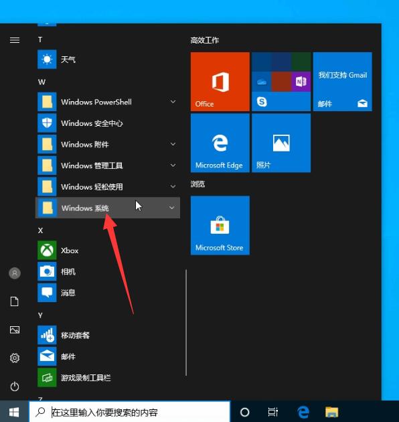Screen dimensions: 399x422
Task: Open the OneDrive icon in tile group
Action: click(262, 82)
